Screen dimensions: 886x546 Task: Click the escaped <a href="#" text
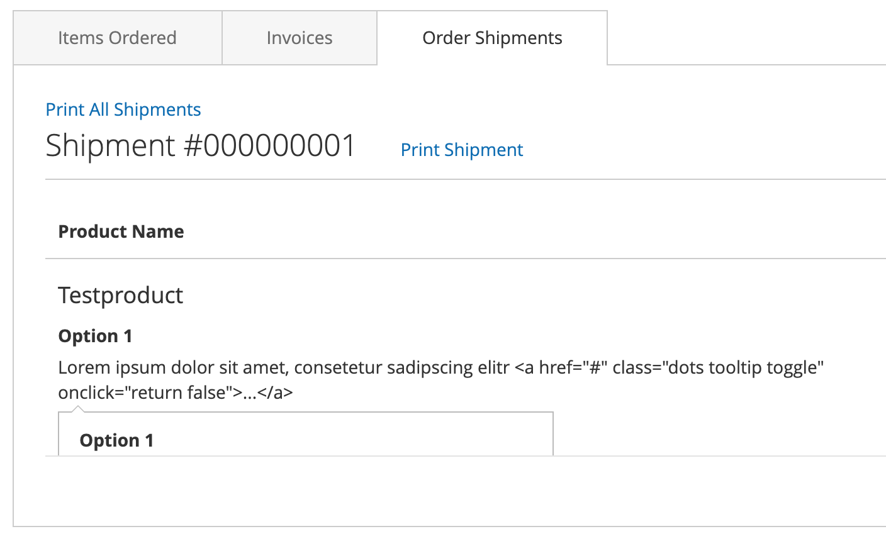(561, 367)
